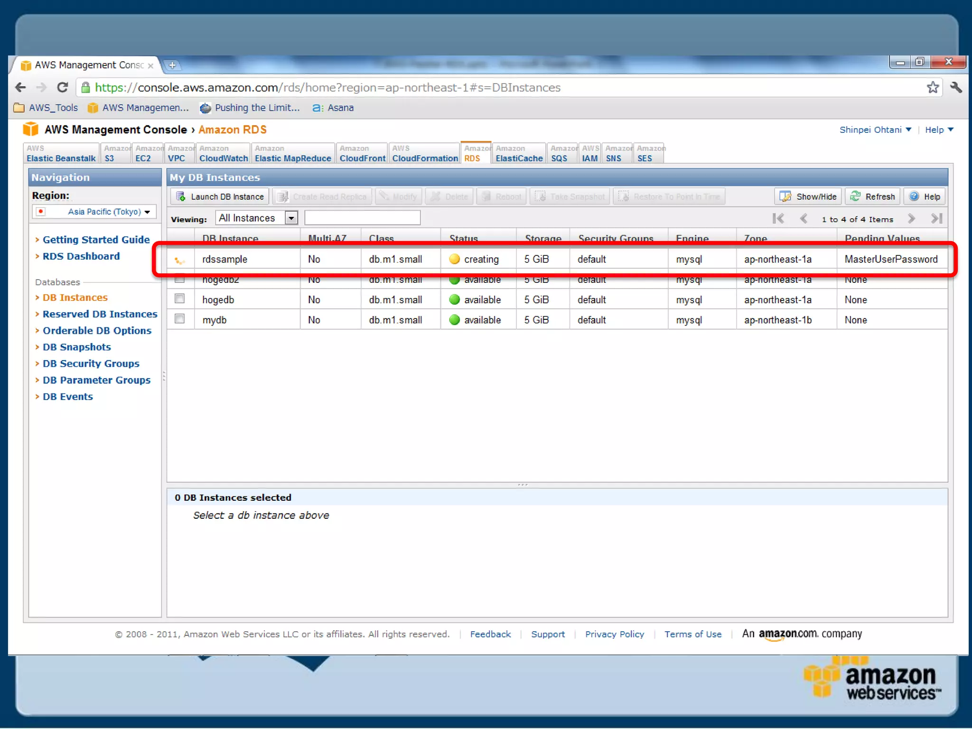Switch to the Amazon CloudWatch tab
This screenshot has height=729, width=972.
tap(223, 154)
